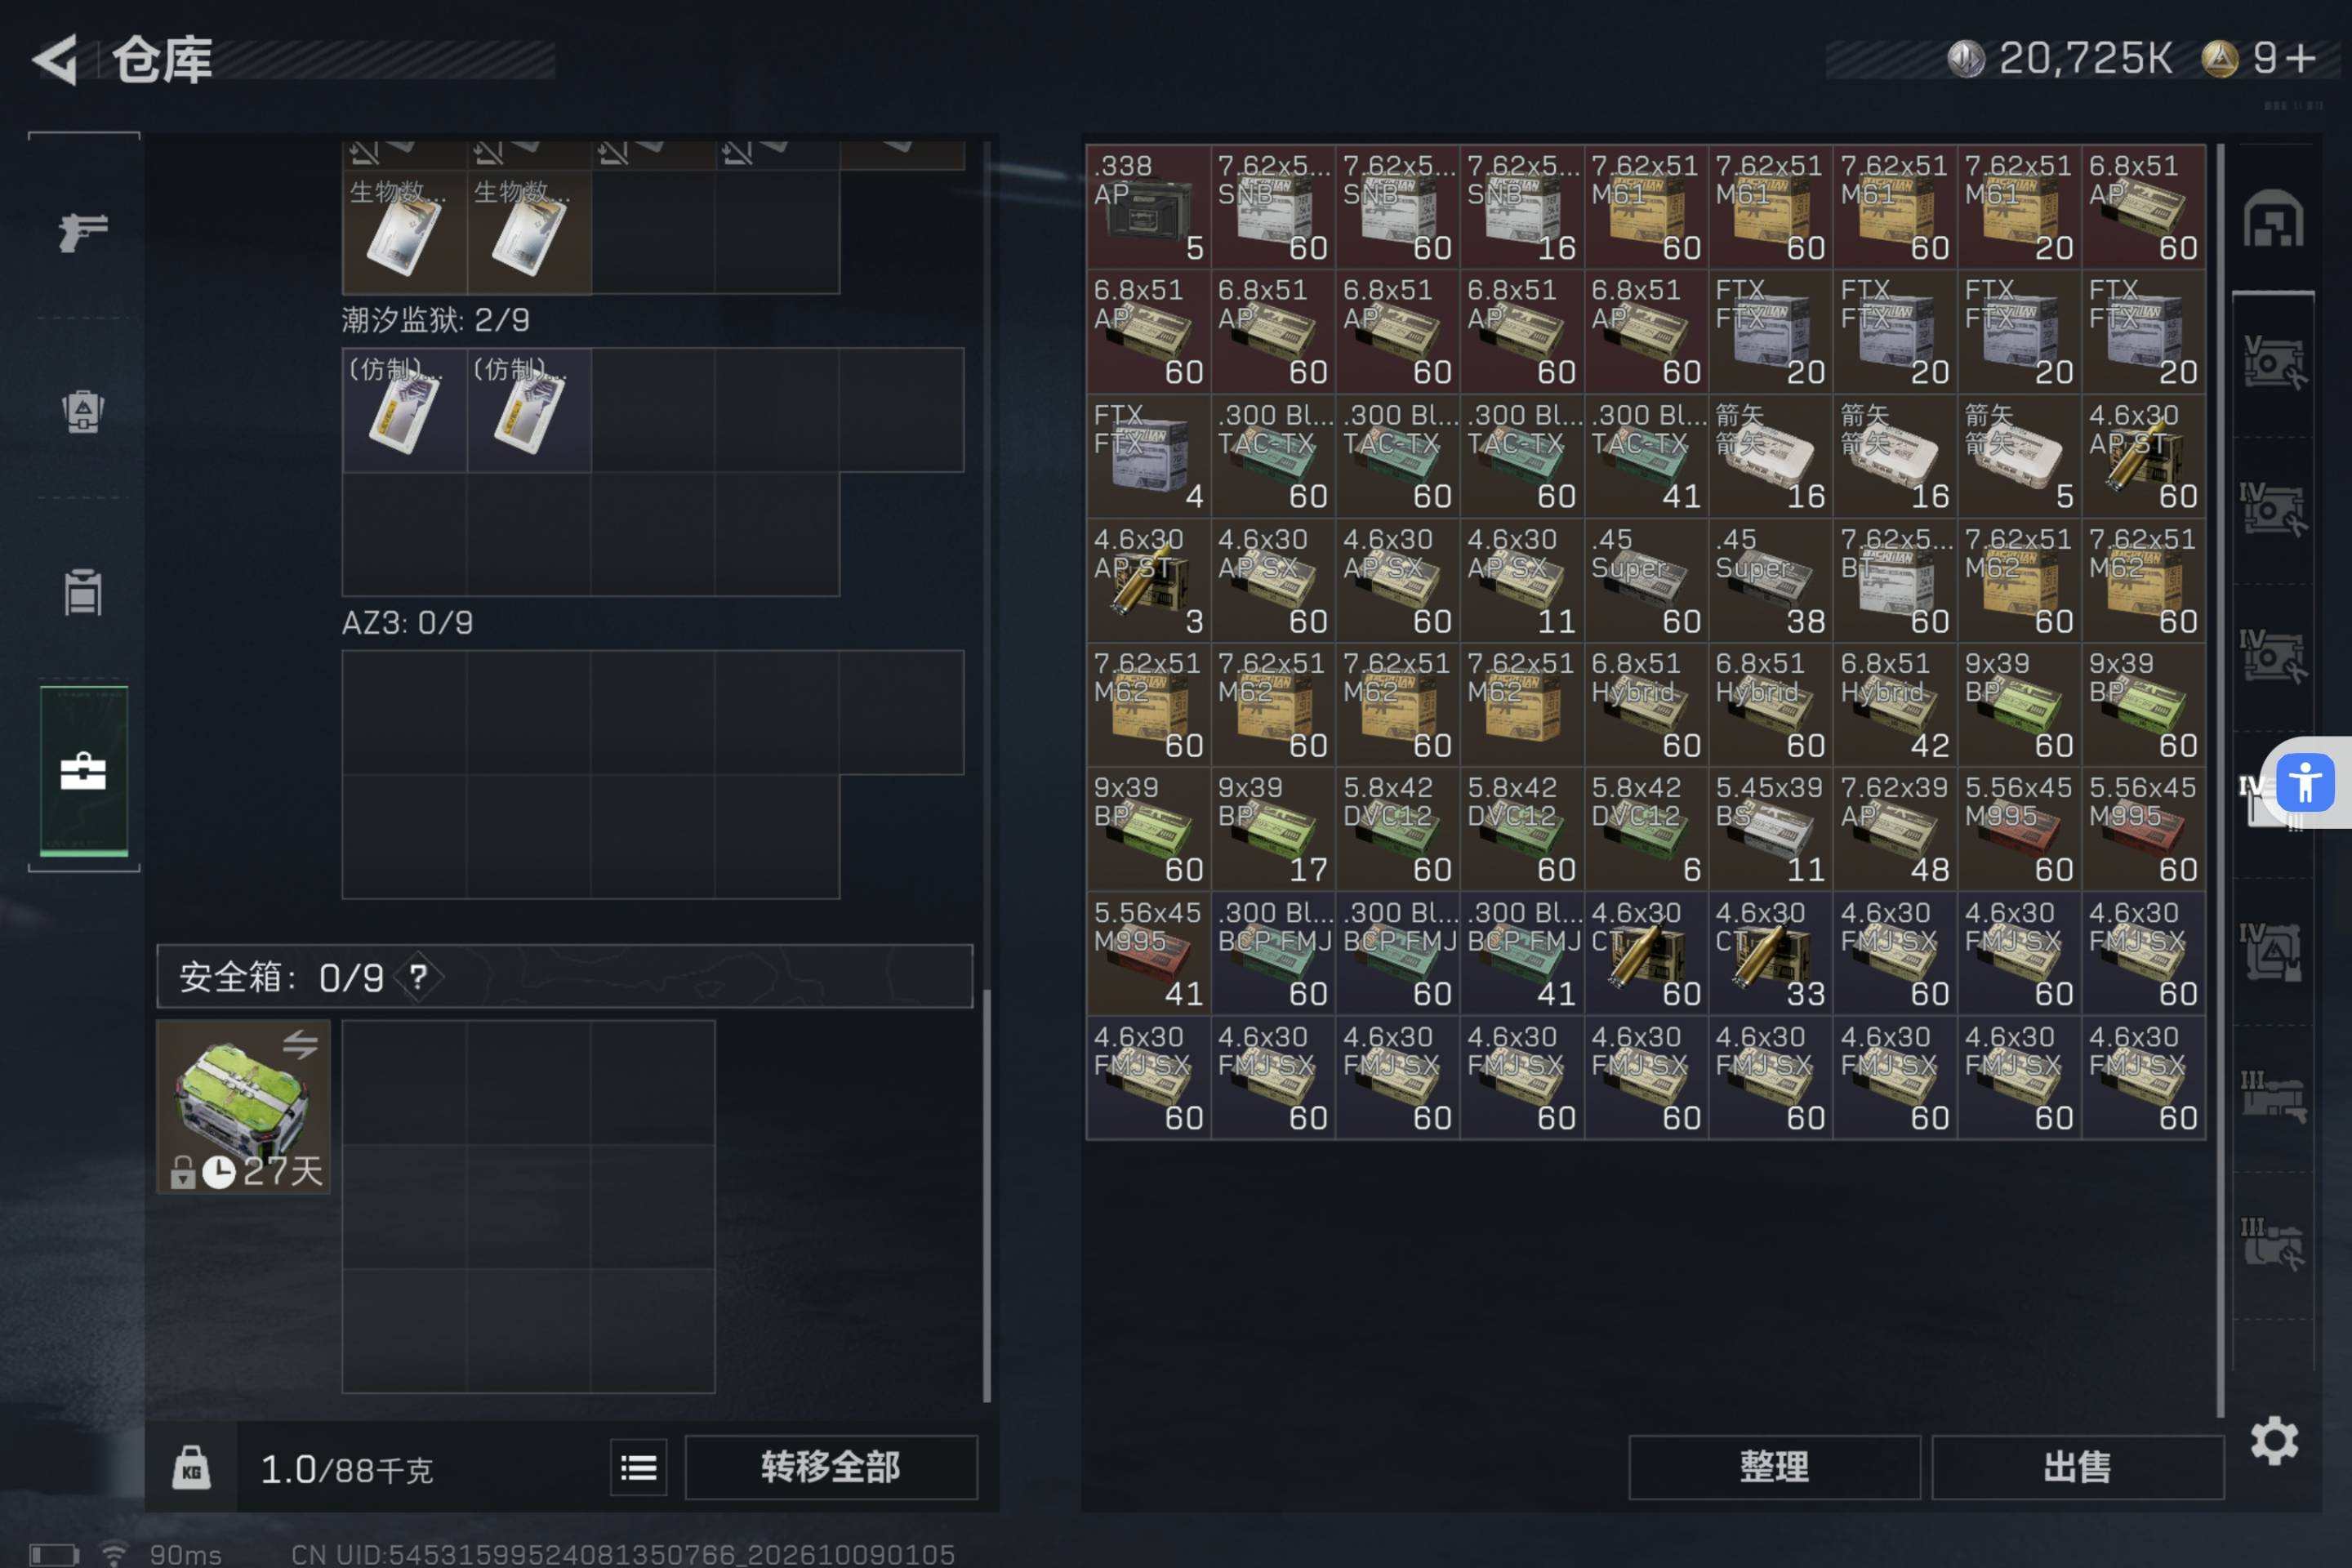The height and width of the screenshot is (1568, 2352).
Task: Select the 6.8x51 Hybrid stack of 42
Action: pos(1895,705)
